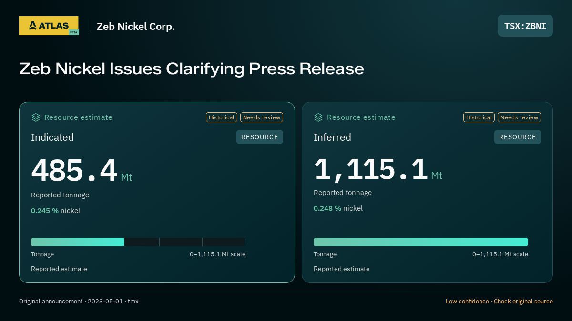Click the Inferred tonnage progress bar
The width and height of the screenshot is (572, 321).
point(421,242)
